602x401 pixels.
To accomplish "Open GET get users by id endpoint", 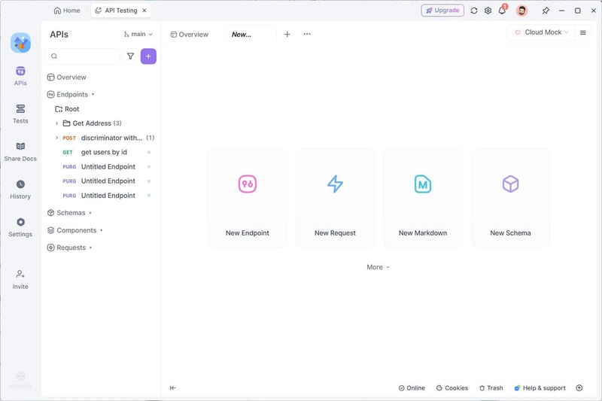I will tap(104, 152).
